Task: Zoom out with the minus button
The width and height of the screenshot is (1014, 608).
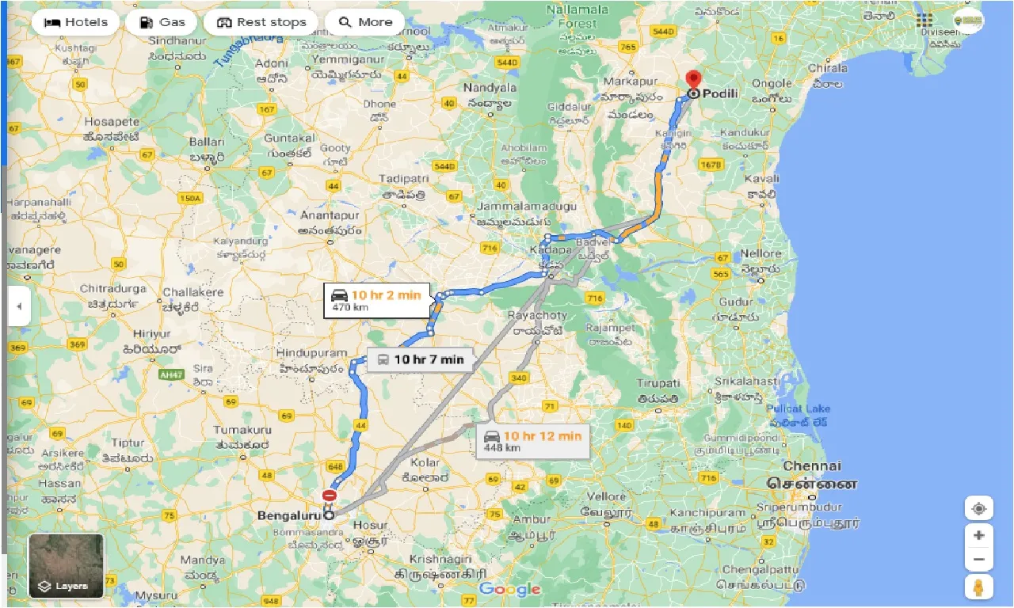Action: 979,560
